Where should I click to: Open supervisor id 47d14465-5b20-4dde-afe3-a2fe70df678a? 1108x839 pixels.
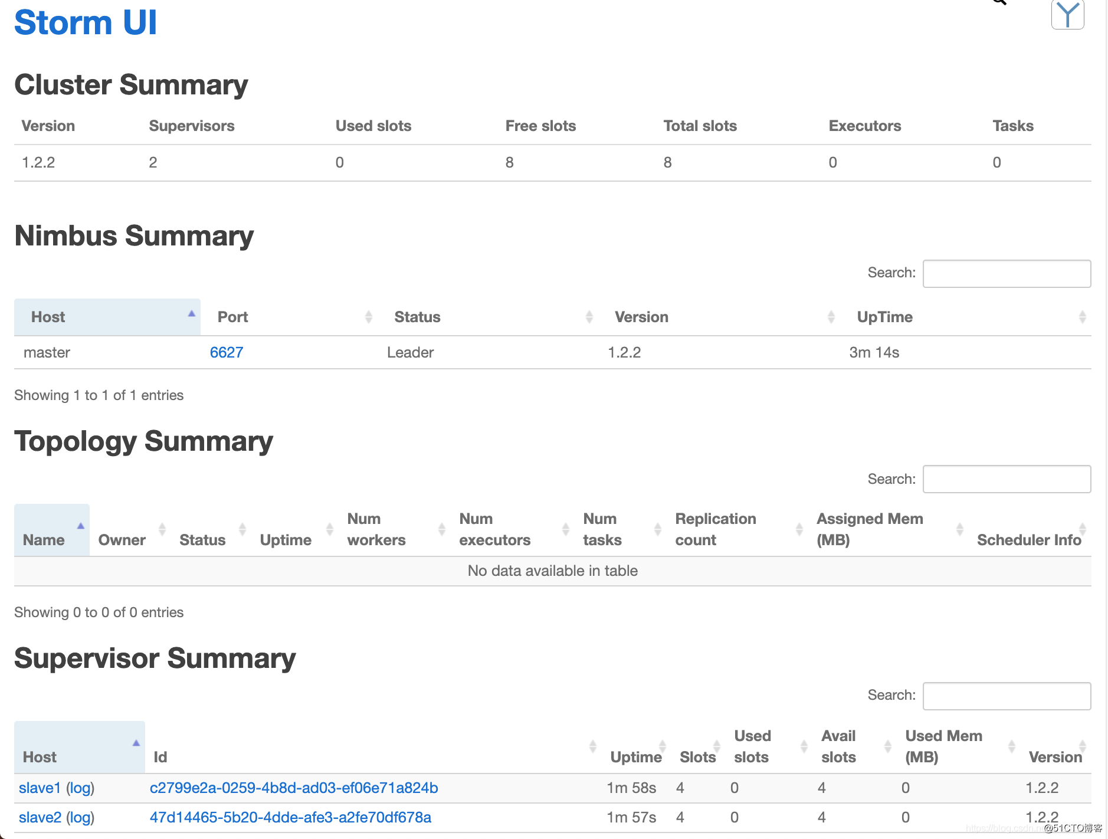(290, 818)
